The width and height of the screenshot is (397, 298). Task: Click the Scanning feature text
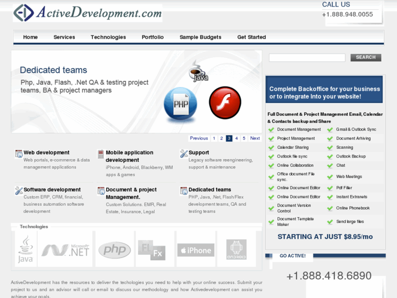click(x=345, y=147)
